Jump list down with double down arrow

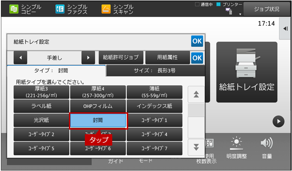point(196,147)
